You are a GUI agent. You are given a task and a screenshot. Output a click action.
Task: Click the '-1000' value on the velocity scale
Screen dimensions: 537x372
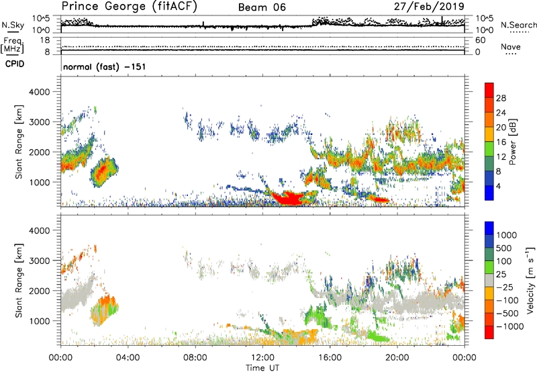pos(509,326)
